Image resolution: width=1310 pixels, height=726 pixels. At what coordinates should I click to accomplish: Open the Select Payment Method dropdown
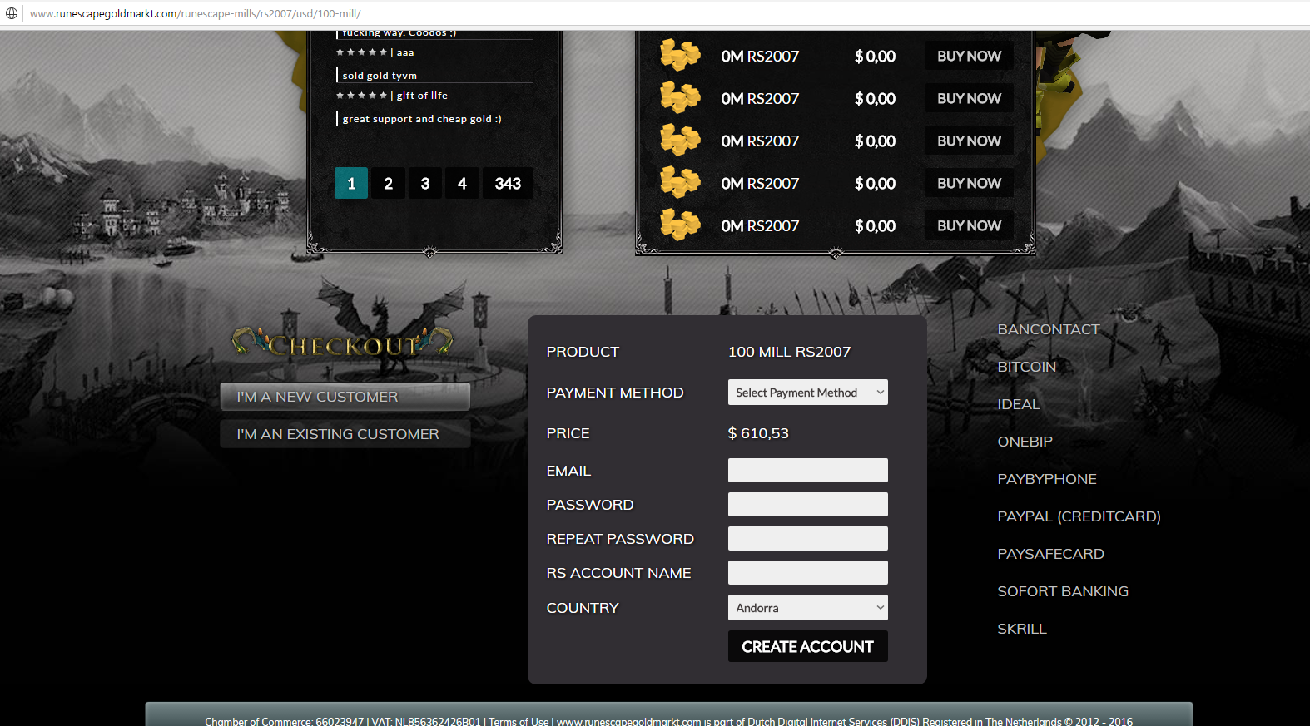point(808,393)
